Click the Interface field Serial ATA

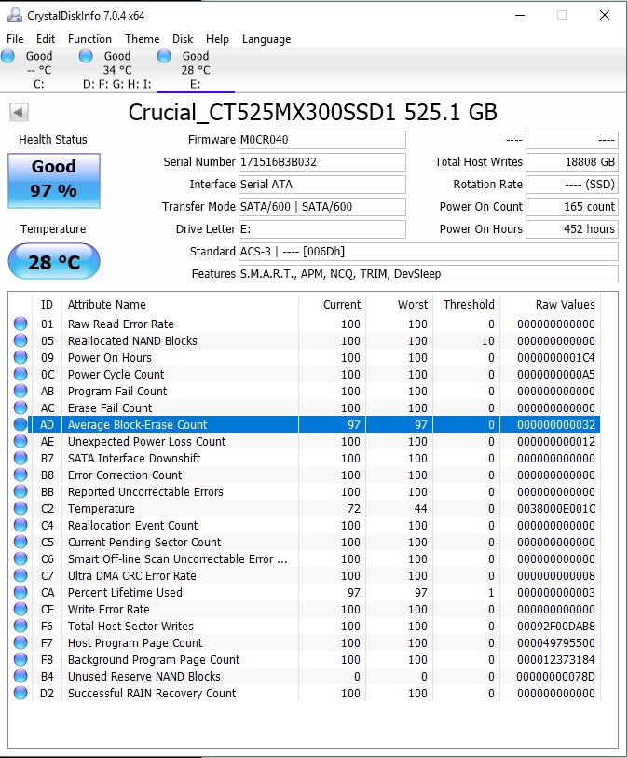[322, 185]
